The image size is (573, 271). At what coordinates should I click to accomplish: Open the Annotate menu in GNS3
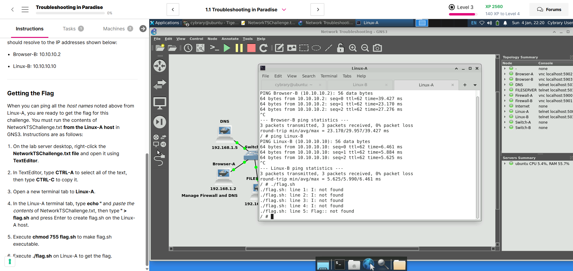pyautogui.click(x=230, y=39)
